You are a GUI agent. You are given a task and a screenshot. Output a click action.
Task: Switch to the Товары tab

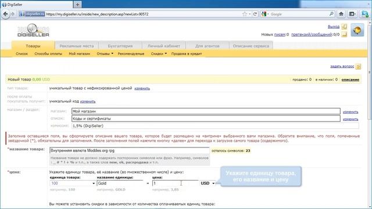(33, 46)
